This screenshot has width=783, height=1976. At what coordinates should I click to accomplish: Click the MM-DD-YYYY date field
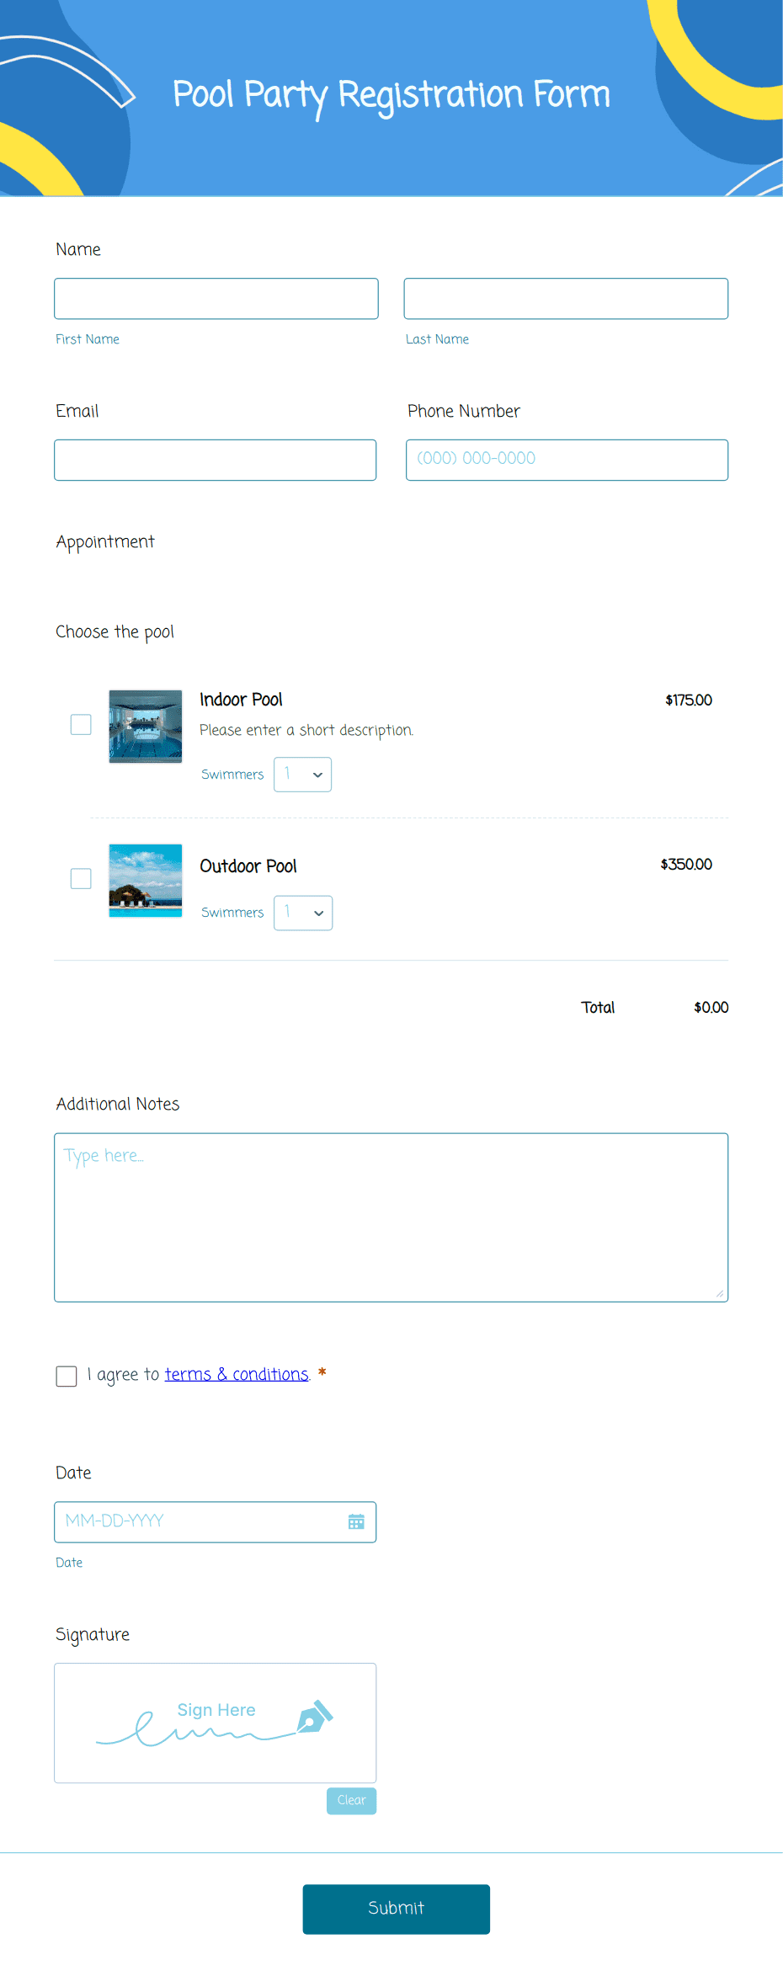[216, 1522]
